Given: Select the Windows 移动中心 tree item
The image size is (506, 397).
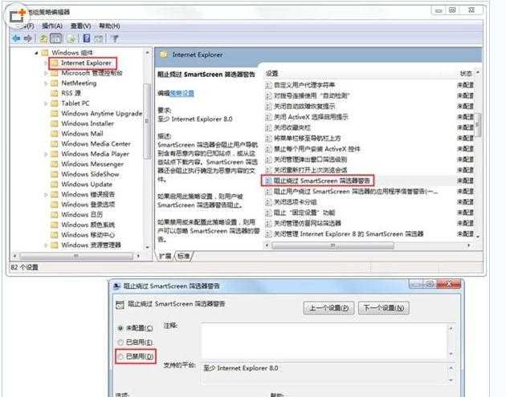Looking at the screenshot, I should (x=88, y=235).
